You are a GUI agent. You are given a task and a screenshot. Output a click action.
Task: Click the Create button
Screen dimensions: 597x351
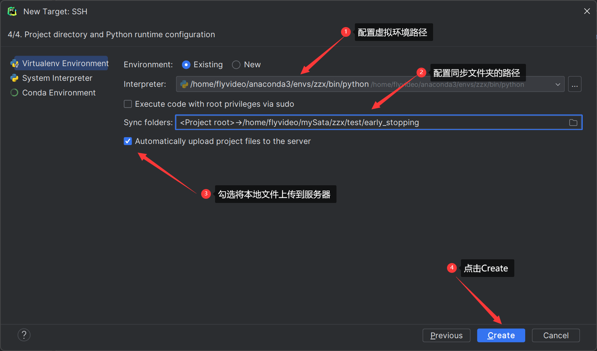[x=501, y=335]
